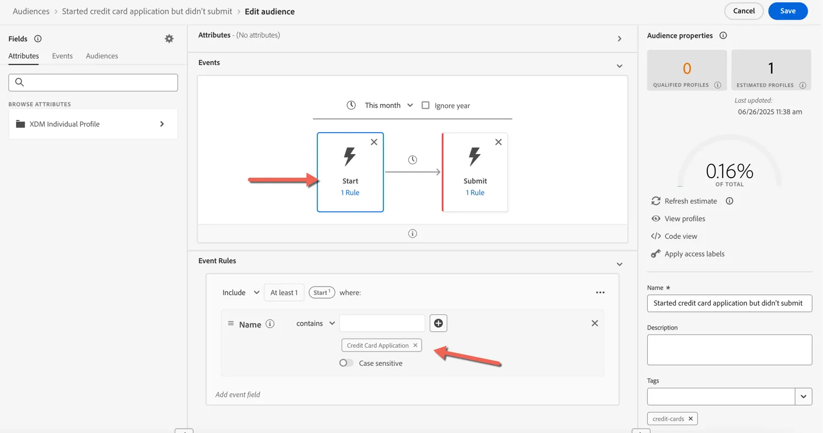
Task: Check the Ignore year checkbox
Action: (425, 105)
